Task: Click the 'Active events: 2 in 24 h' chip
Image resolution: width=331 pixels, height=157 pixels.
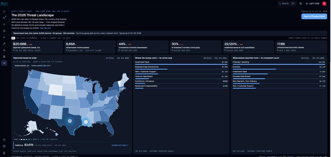Action: 41,65
